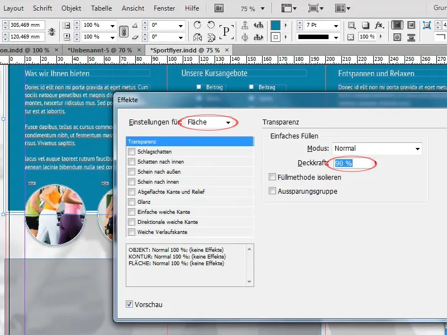Screen dimensions: 447x335
Task: Select the no text wrap icon
Action: [x=397, y=25]
